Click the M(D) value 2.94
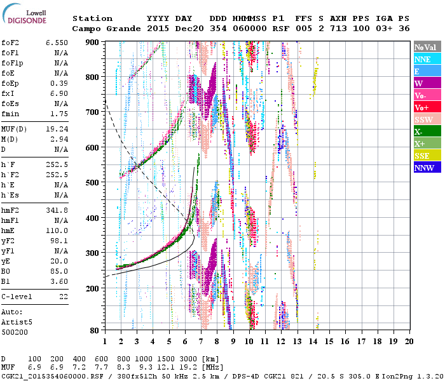The height and width of the screenshot is (381, 445). pyautogui.click(x=59, y=140)
